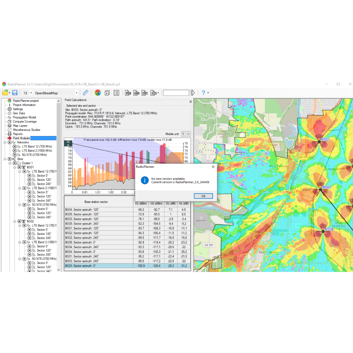Open the list legend toolbar icon

(x=117, y=93)
